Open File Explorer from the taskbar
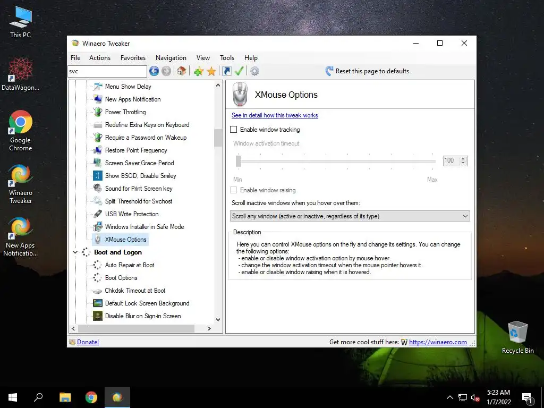The height and width of the screenshot is (408, 544). click(x=65, y=397)
